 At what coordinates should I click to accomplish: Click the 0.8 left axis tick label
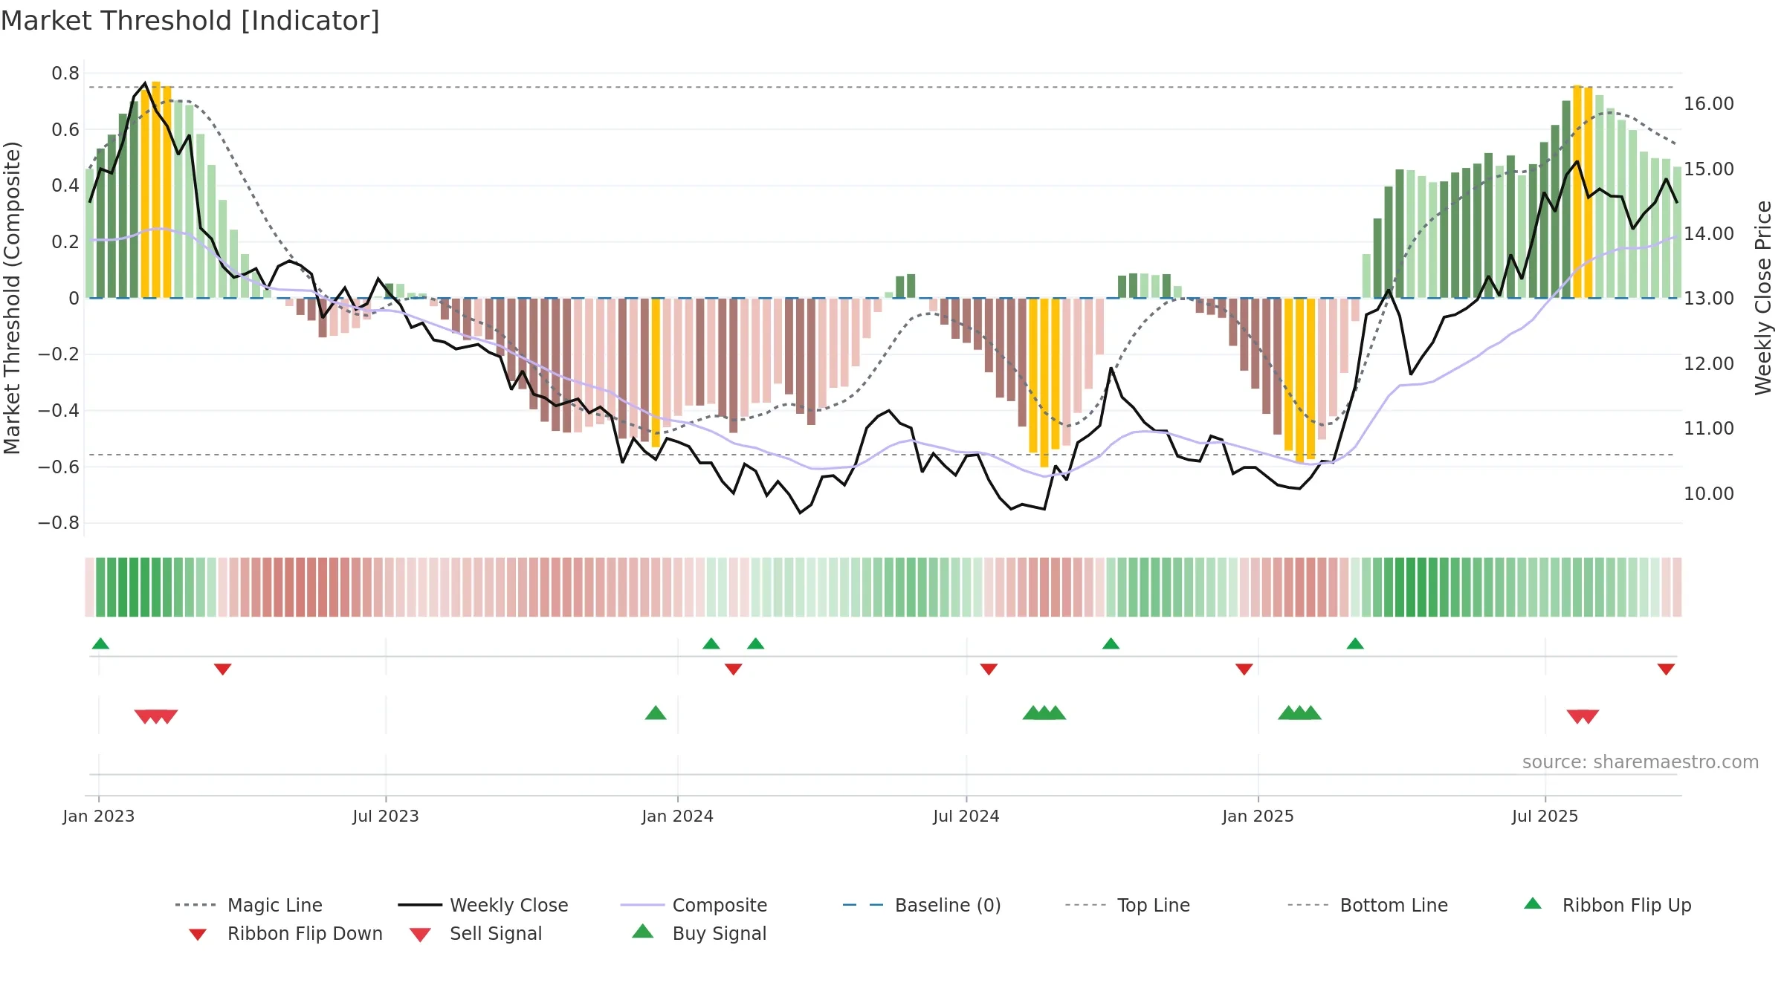65,74
